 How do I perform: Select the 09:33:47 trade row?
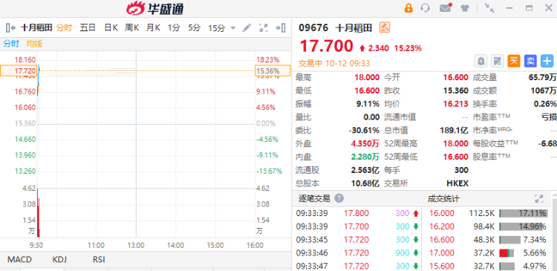[x=357, y=266]
